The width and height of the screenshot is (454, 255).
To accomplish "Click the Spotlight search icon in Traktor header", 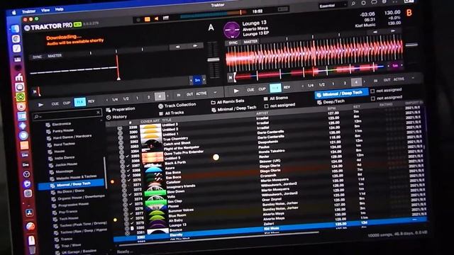I will 353,4.
